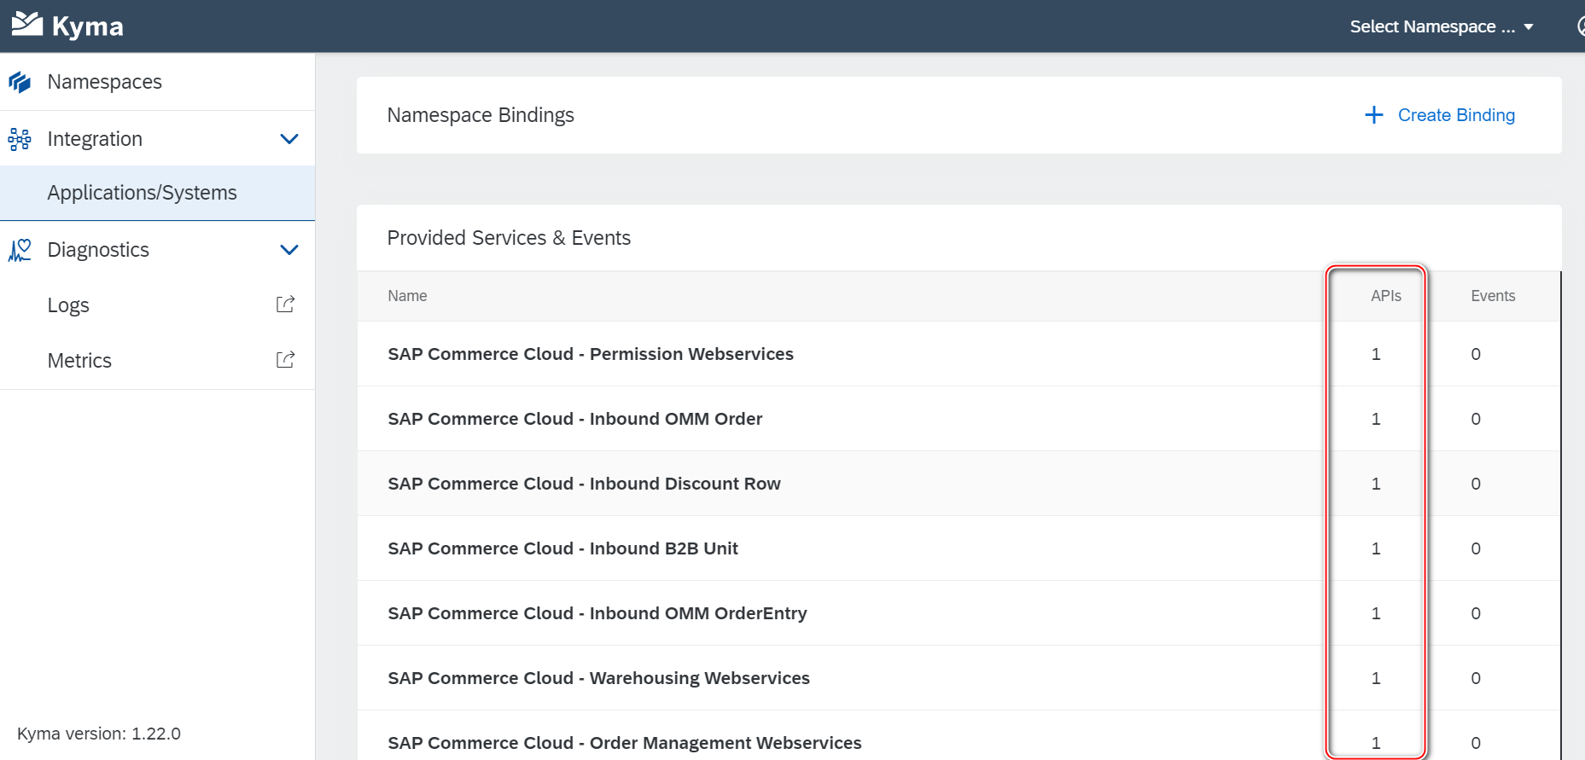Click APIs count for Inbound OMM OrderEntry row
Image resolution: width=1585 pixels, height=760 pixels.
coord(1376,613)
